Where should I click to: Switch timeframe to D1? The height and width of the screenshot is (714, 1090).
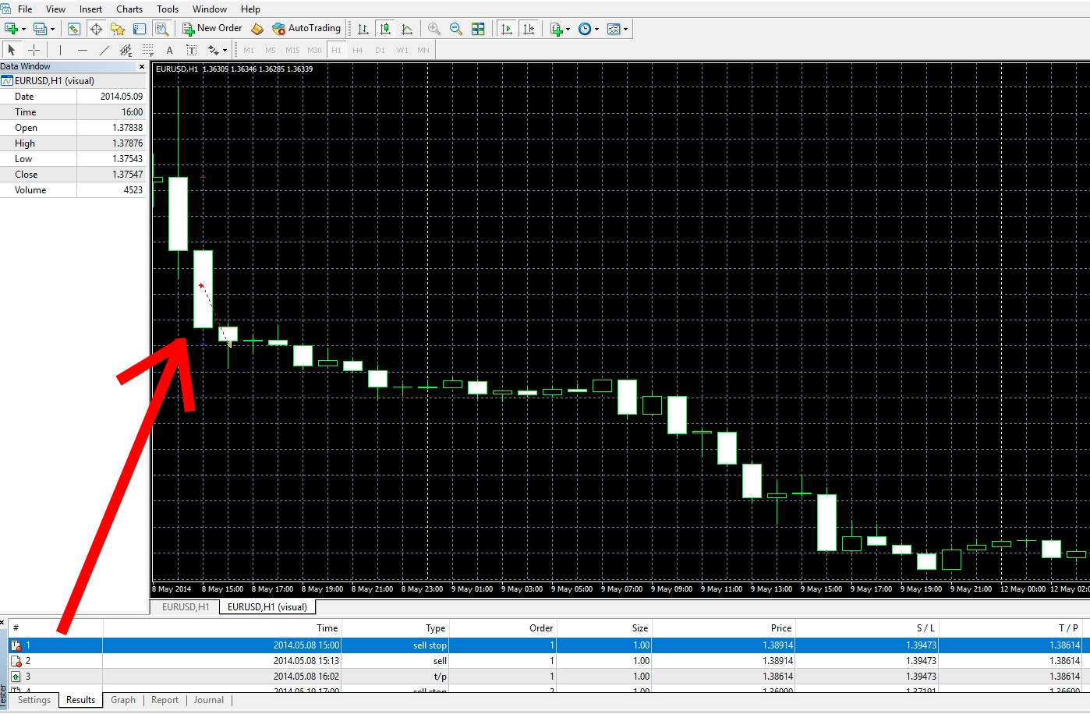380,50
